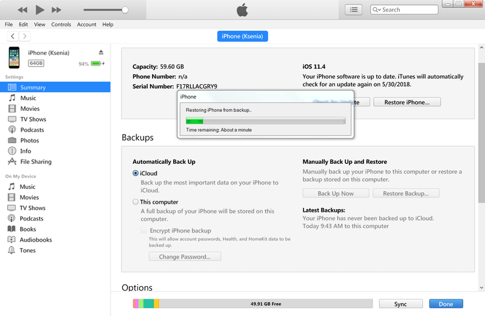
Task: Open the File menu
Action: click(x=8, y=25)
